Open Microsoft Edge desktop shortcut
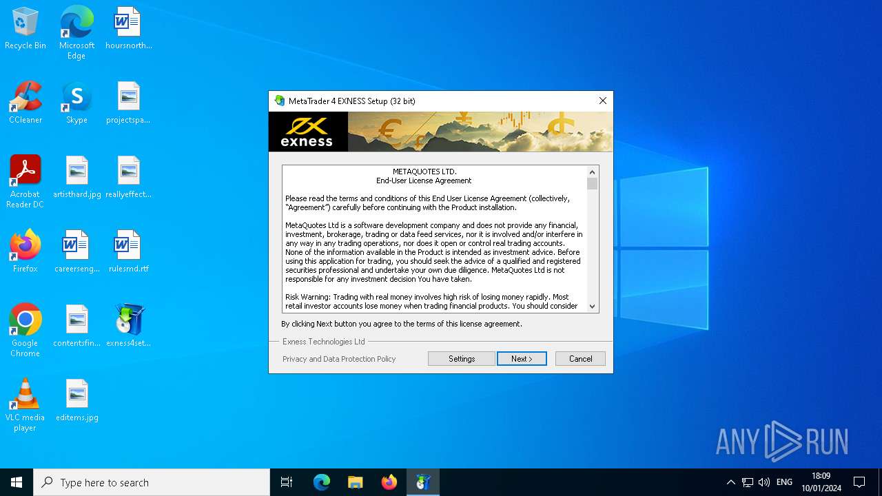 point(76,33)
